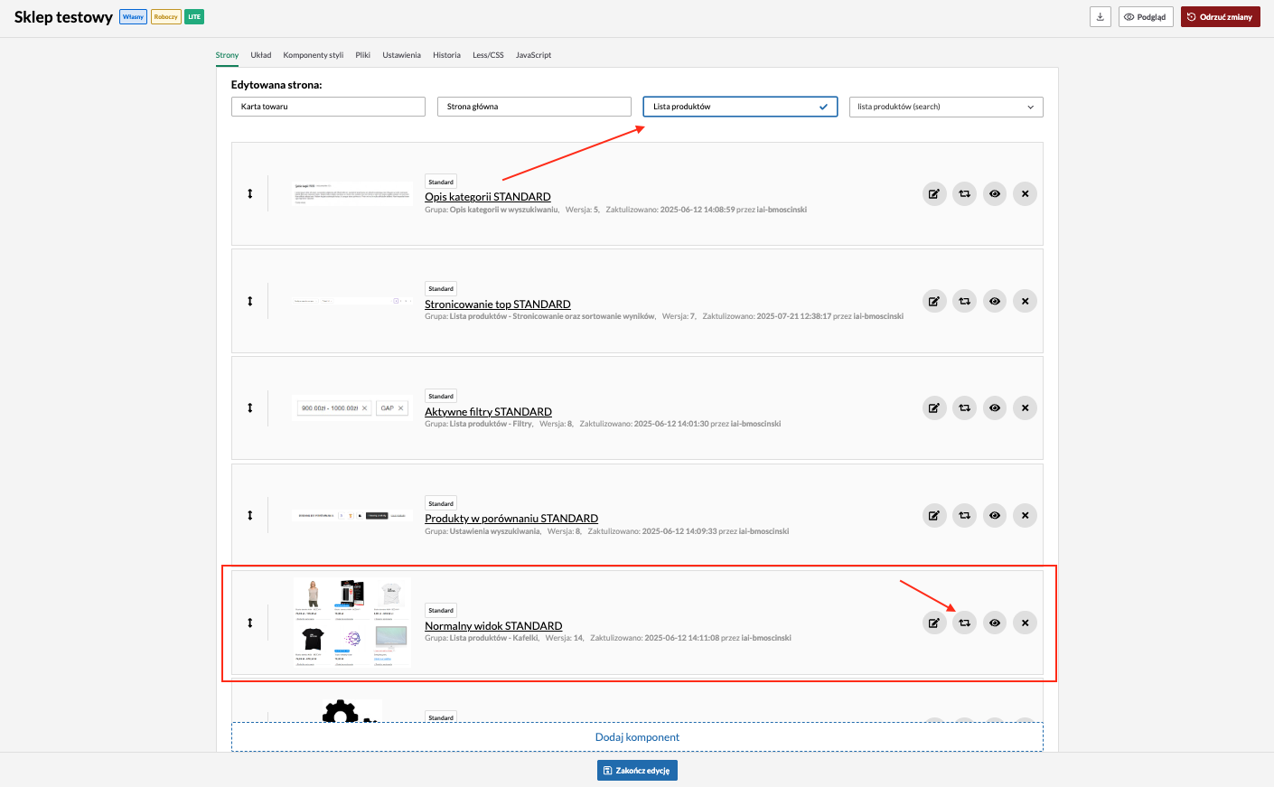The height and width of the screenshot is (787, 1274).
Task: Remove the Aktywne filtry STANDARD component
Action: click(x=1025, y=408)
